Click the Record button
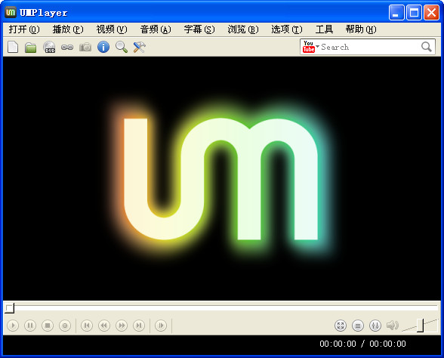 [65, 326]
